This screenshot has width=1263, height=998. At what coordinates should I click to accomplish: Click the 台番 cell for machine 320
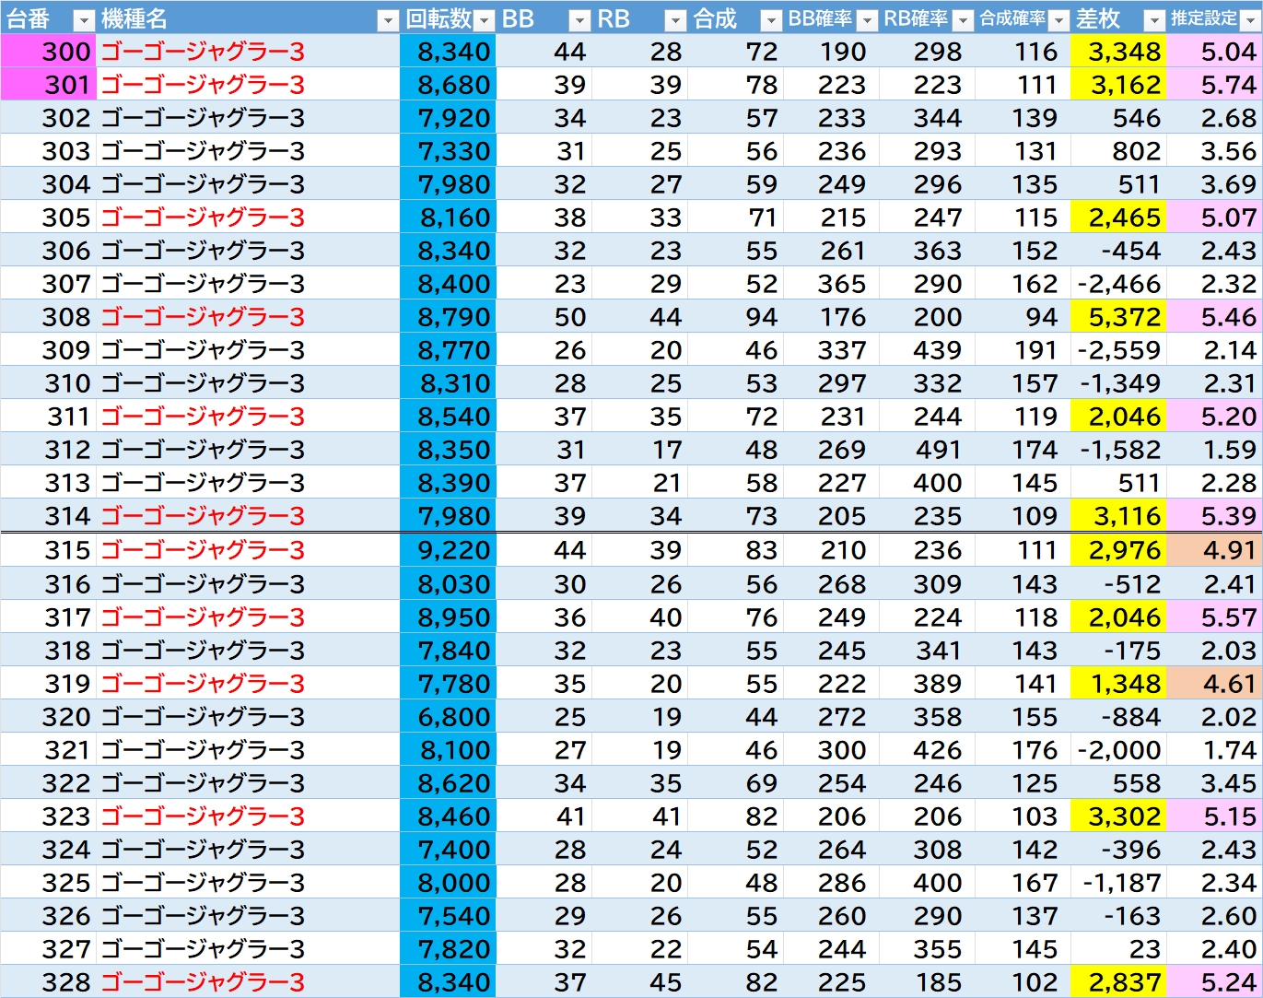(x=48, y=717)
